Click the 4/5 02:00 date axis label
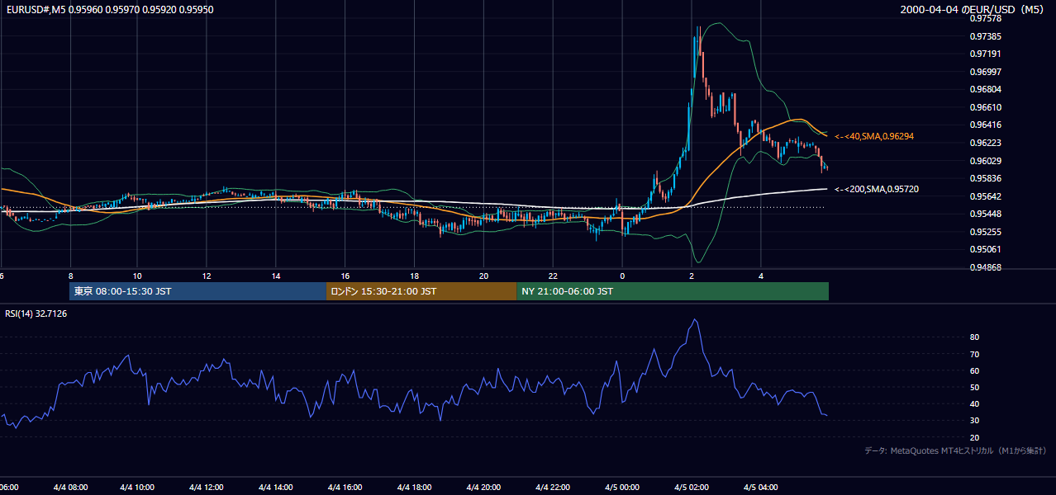The width and height of the screenshot is (1056, 495). [691, 488]
